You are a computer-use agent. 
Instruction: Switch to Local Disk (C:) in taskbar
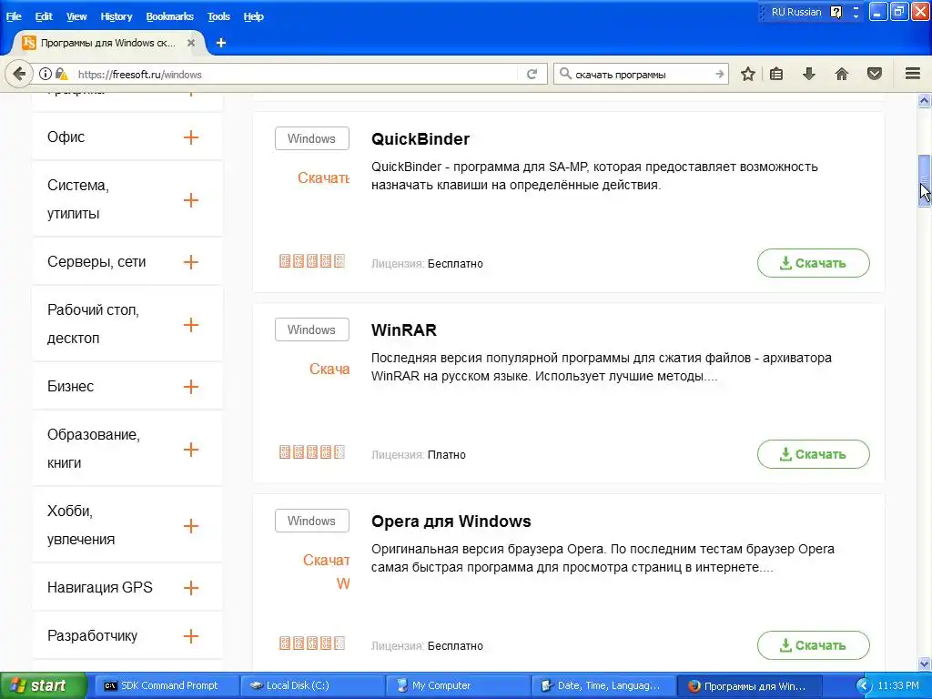(313, 686)
